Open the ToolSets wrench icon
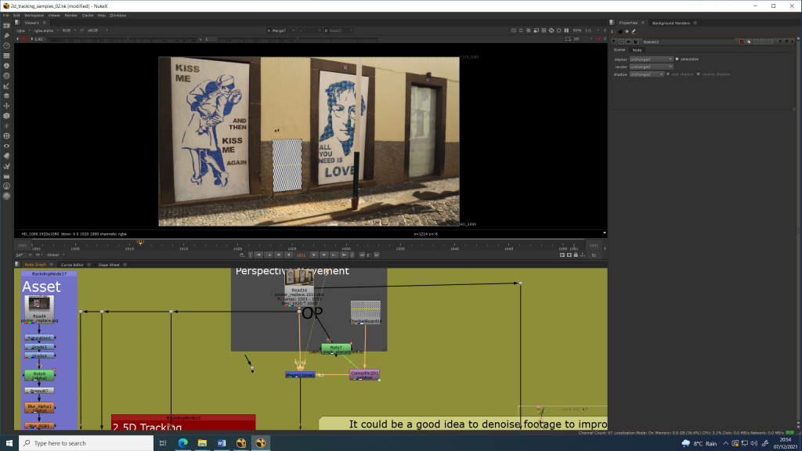The height and width of the screenshot is (451, 802). (6, 166)
